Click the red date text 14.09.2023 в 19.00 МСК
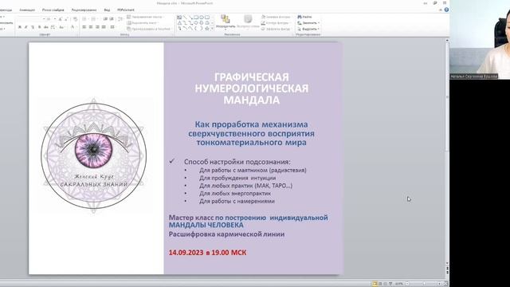 207,253
